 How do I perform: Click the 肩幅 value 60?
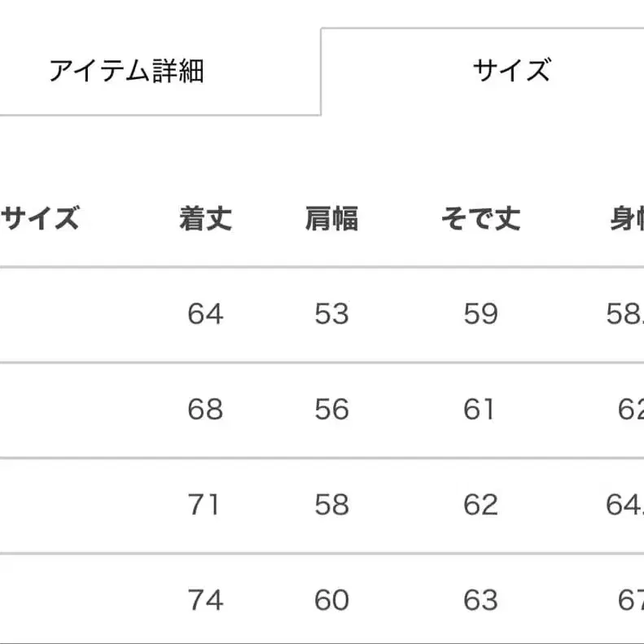tap(331, 600)
